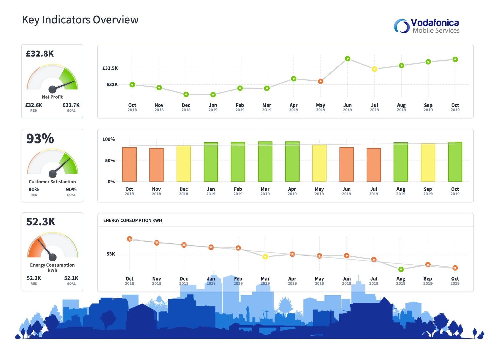This screenshot has width=498, height=350.
Task: Click the Customer Satisfaction gauge dial
Action: [x=52, y=163]
